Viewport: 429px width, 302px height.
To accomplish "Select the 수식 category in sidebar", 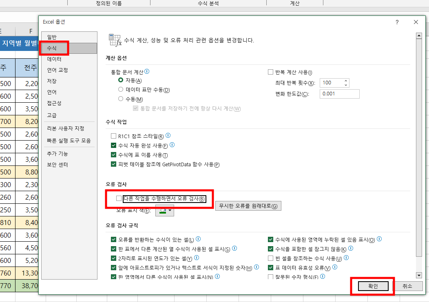I will coord(69,48).
